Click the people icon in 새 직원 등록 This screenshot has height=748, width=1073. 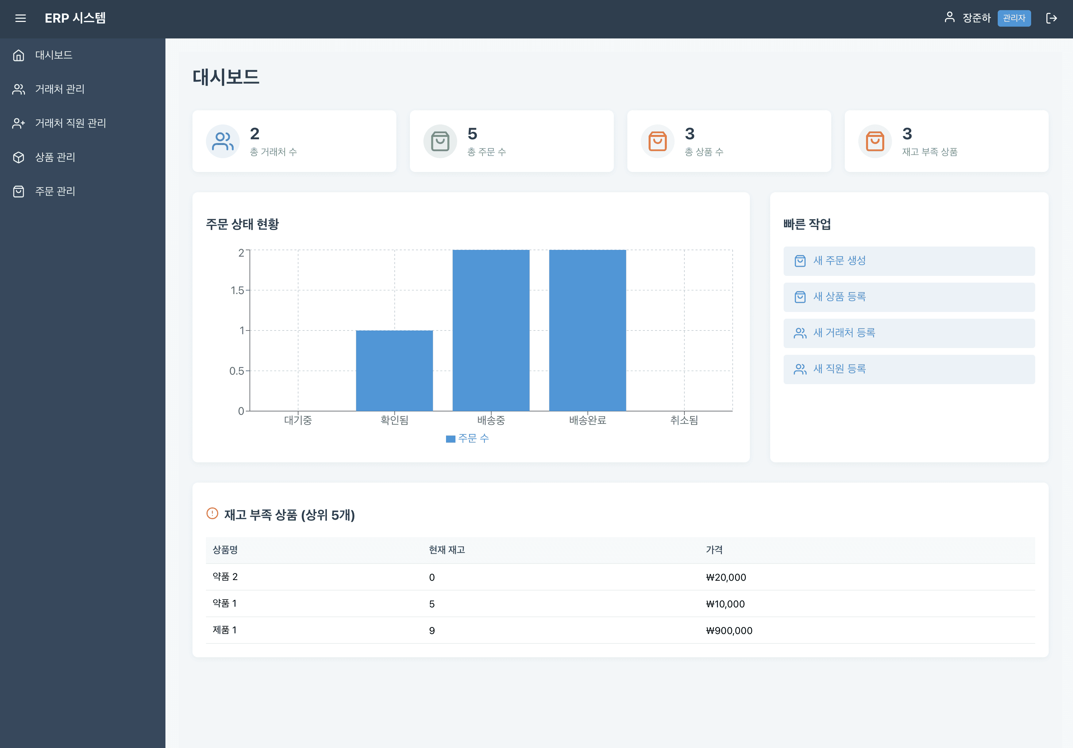(x=800, y=369)
